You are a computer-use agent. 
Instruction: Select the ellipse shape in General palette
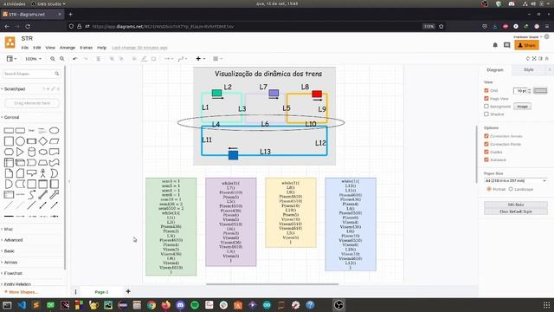pos(54,131)
